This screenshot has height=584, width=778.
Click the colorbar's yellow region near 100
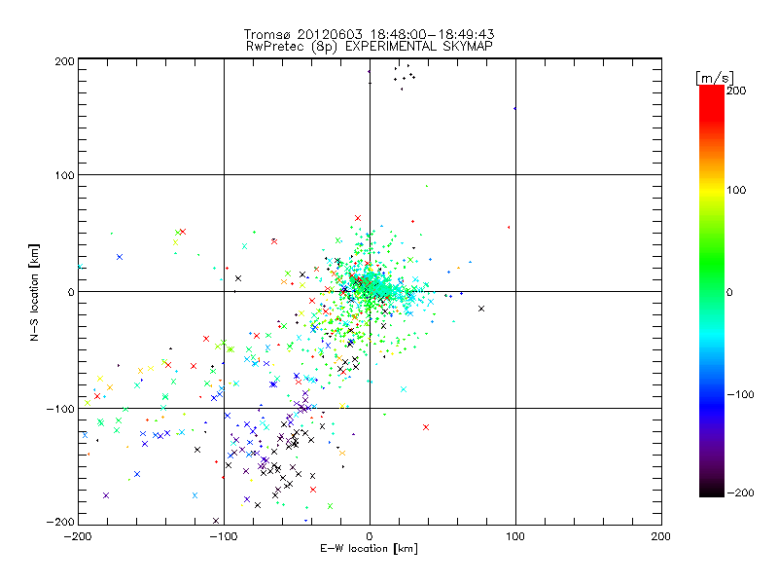(x=712, y=190)
